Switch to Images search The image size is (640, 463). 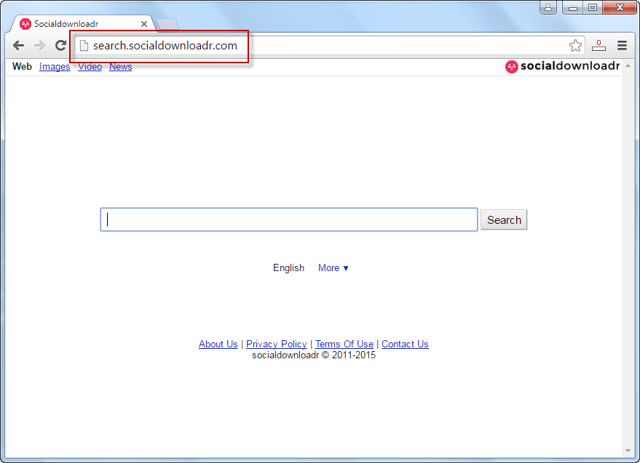pos(55,66)
